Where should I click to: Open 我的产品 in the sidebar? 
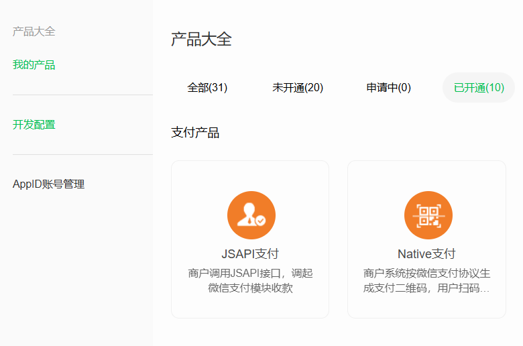[34, 65]
